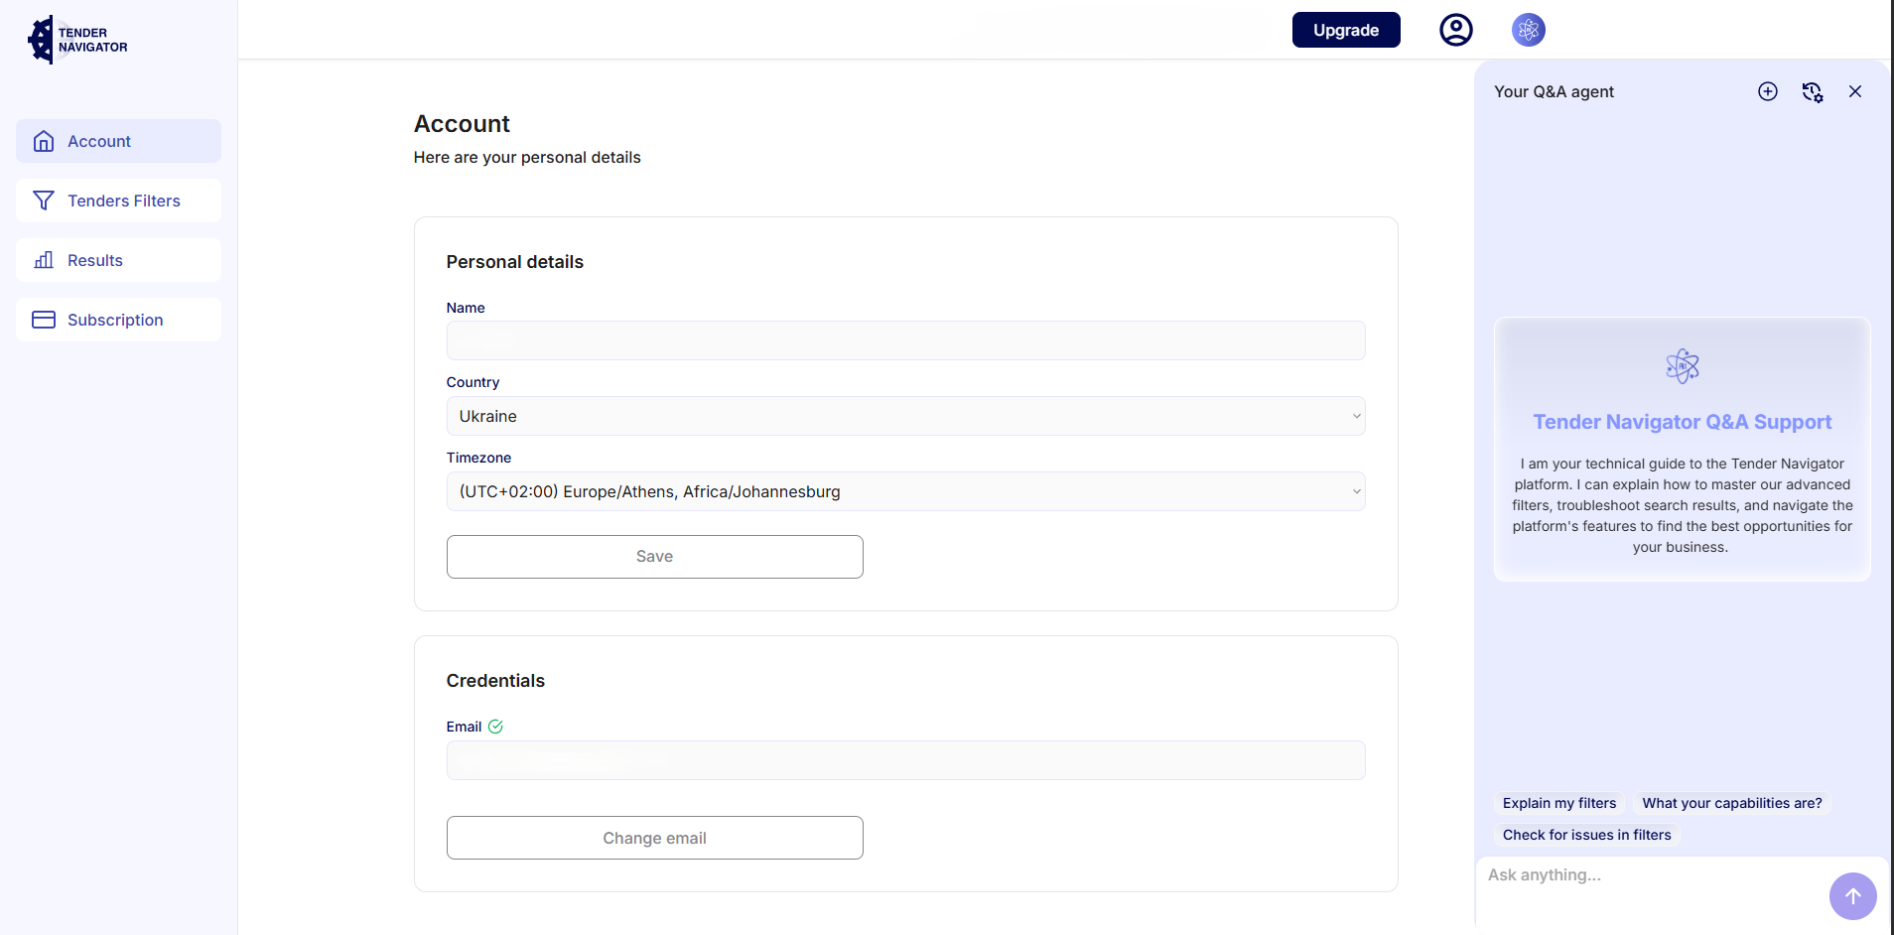Save personal details
The height and width of the screenshot is (935, 1894).
coord(654,557)
